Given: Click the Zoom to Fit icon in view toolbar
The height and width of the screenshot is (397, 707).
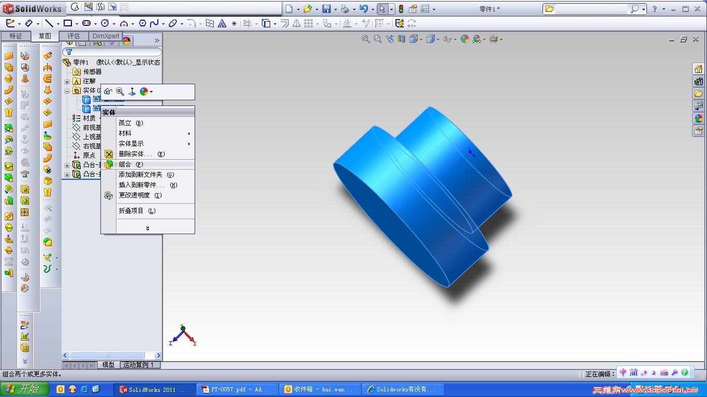Looking at the screenshot, I should pos(366,39).
